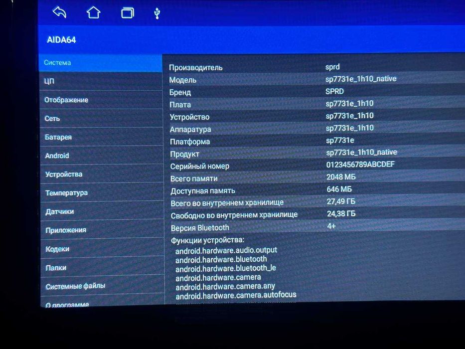The width and height of the screenshot is (465, 349).
Task: Select the Bluetooth version value 4+
Action: click(331, 226)
